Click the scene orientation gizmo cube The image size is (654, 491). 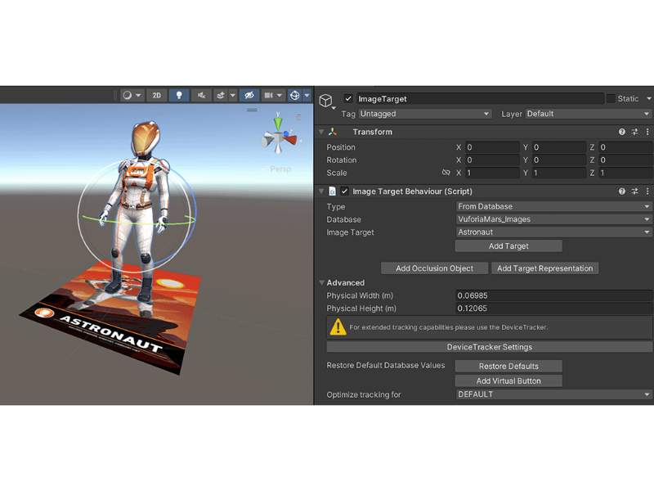pyautogui.click(x=279, y=140)
